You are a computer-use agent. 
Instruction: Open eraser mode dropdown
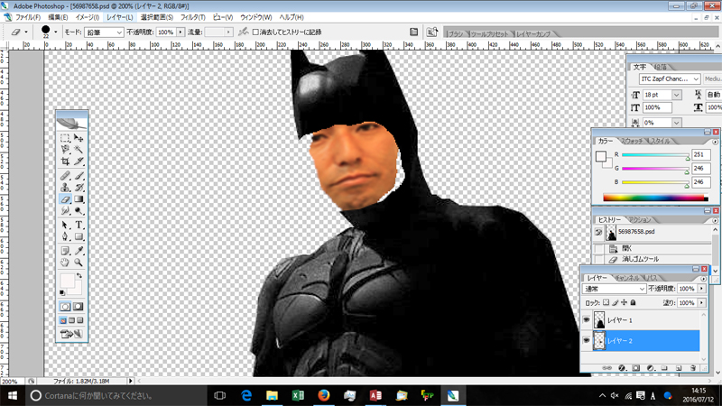pyautogui.click(x=104, y=32)
